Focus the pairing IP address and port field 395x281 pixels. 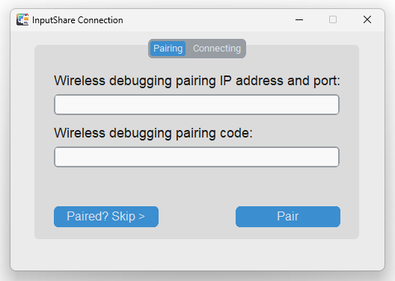click(x=197, y=105)
